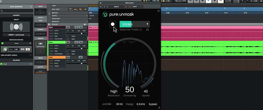Go to next preset arrow
This screenshot has height=110, width=263.
(x=107, y=7)
